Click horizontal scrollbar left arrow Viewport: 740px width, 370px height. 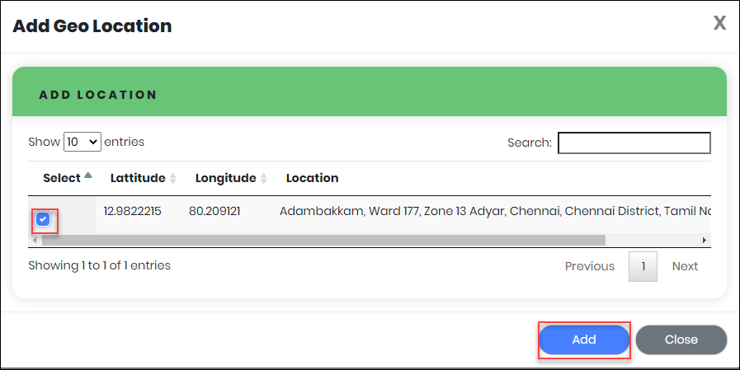click(x=34, y=240)
